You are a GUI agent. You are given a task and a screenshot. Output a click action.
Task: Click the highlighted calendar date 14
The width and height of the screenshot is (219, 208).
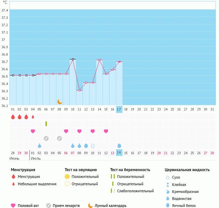(x=119, y=153)
